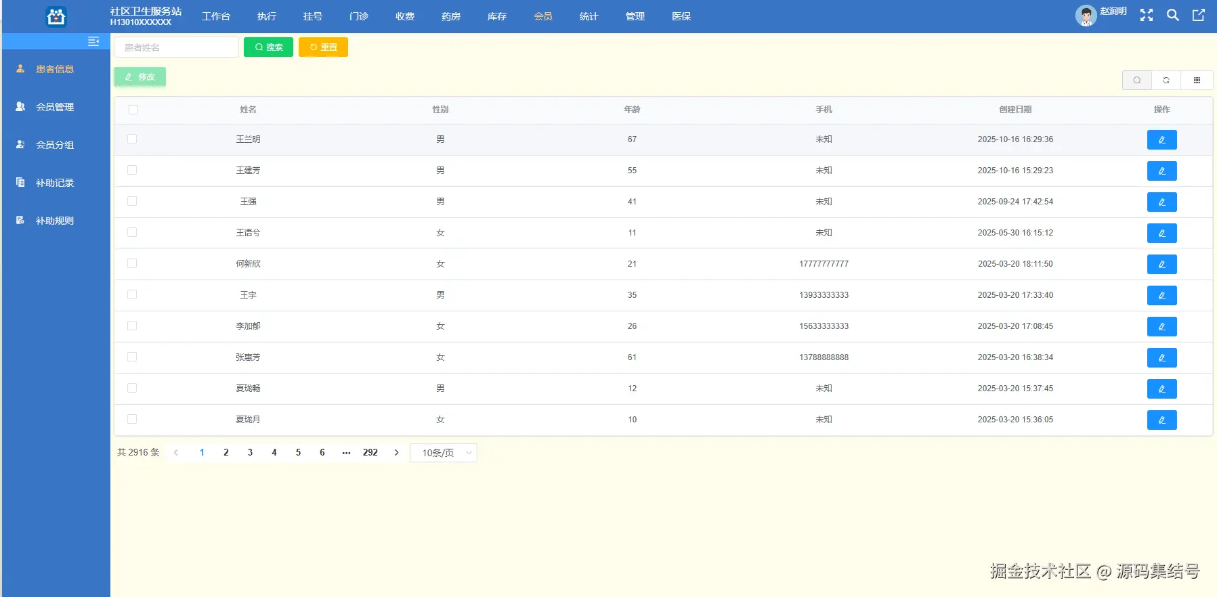This screenshot has height=597, width=1217.
Task: Toggle search bar visibility icon
Action: (x=1137, y=81)
